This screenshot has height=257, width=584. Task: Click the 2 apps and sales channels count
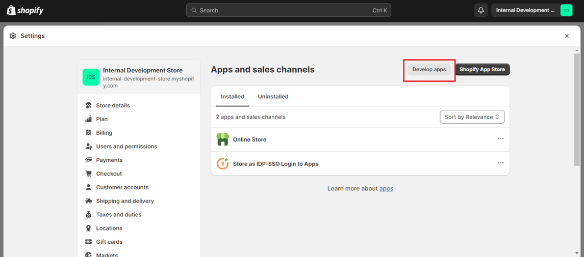(250, 117)
